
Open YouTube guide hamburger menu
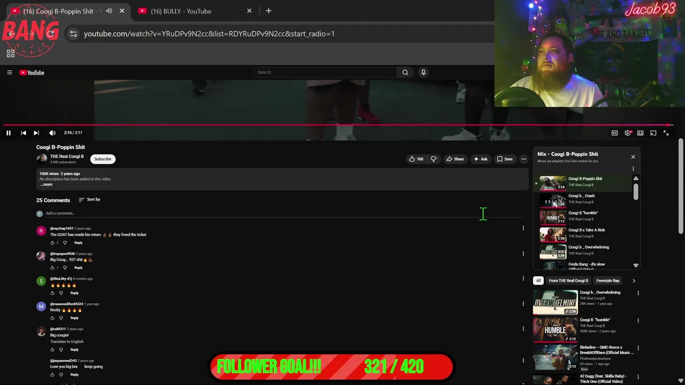click(x=9, y=73)
